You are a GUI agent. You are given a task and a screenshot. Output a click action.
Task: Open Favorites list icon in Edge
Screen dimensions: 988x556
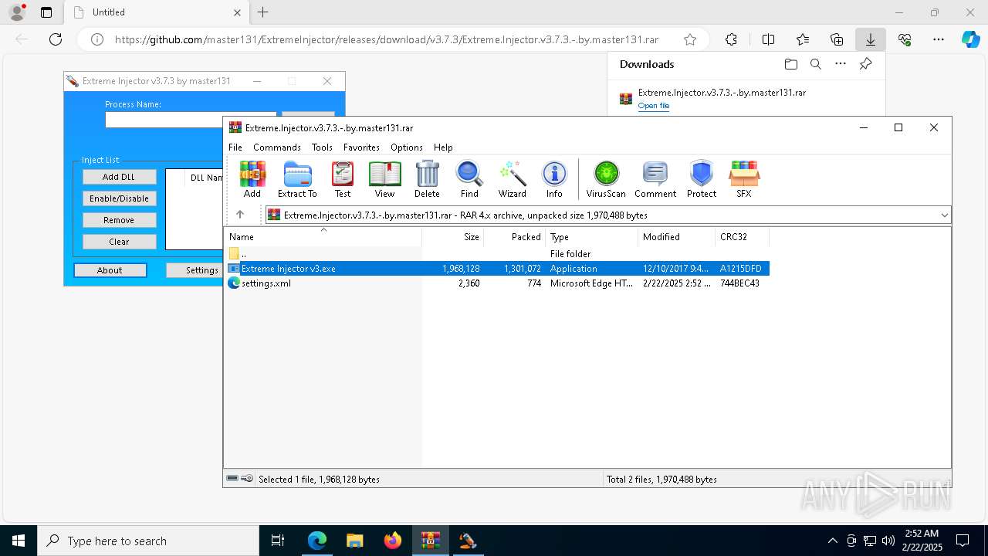pyautogui.click(x=803, y=39)
